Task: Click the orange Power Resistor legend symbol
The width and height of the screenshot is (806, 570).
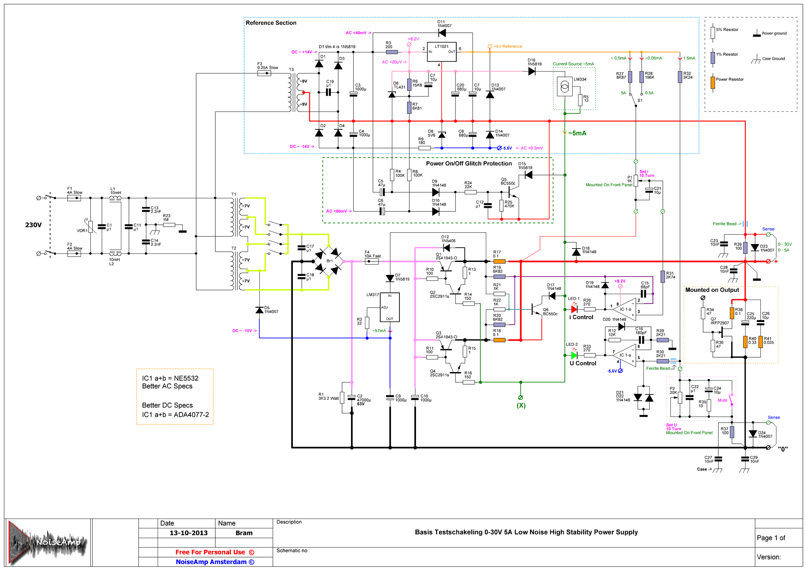Action: 712,82
